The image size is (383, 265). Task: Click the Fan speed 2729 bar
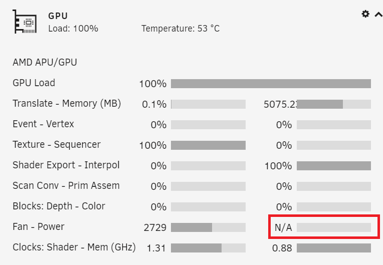[x=209, y=227]
